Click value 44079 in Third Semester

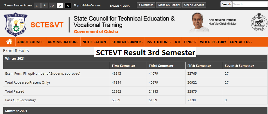(153, 73)
